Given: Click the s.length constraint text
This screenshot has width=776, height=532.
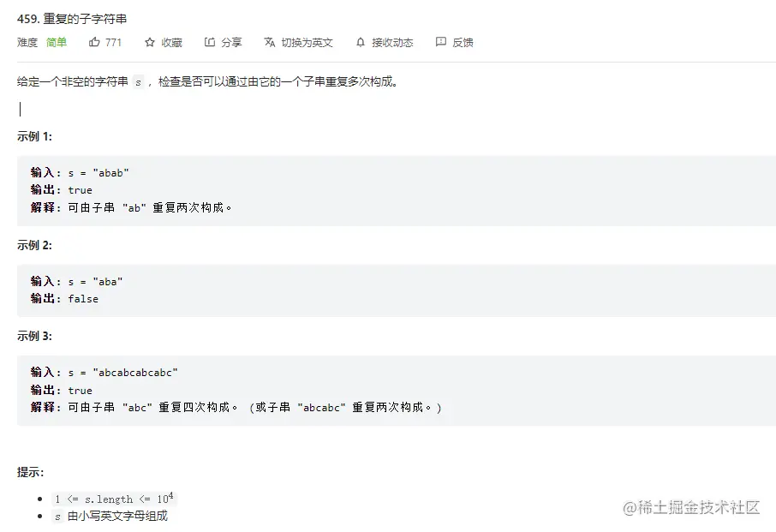Looking at the screenshot, I should click(x=114, y=499).
